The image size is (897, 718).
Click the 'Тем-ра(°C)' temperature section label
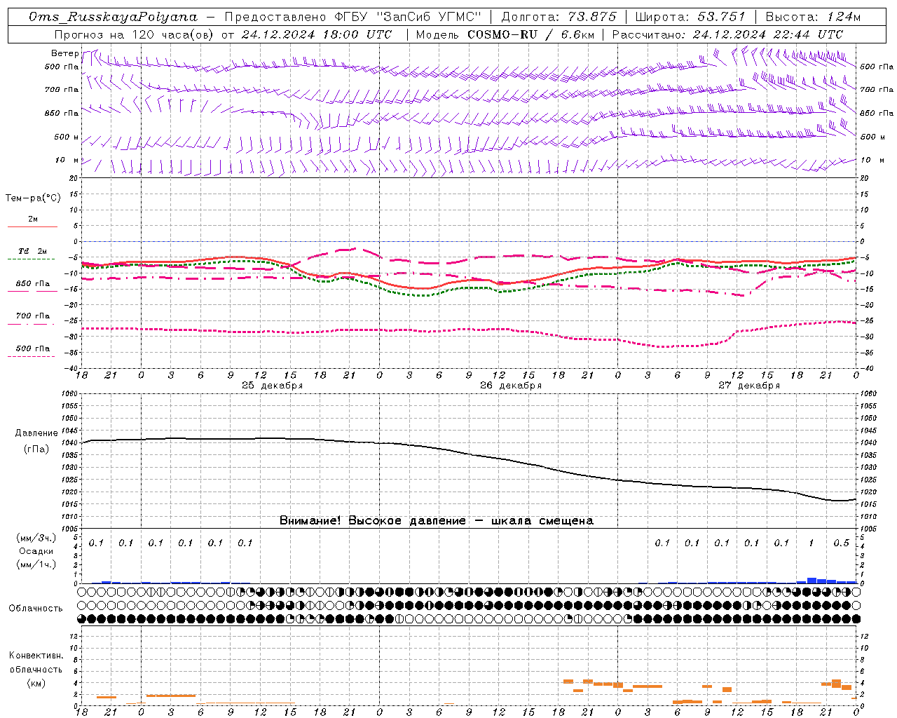33,198
